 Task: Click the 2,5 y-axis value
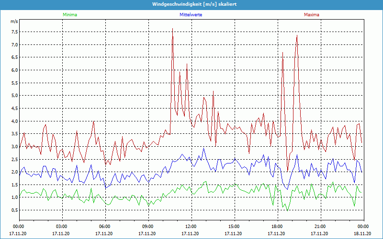pos(14,160)
